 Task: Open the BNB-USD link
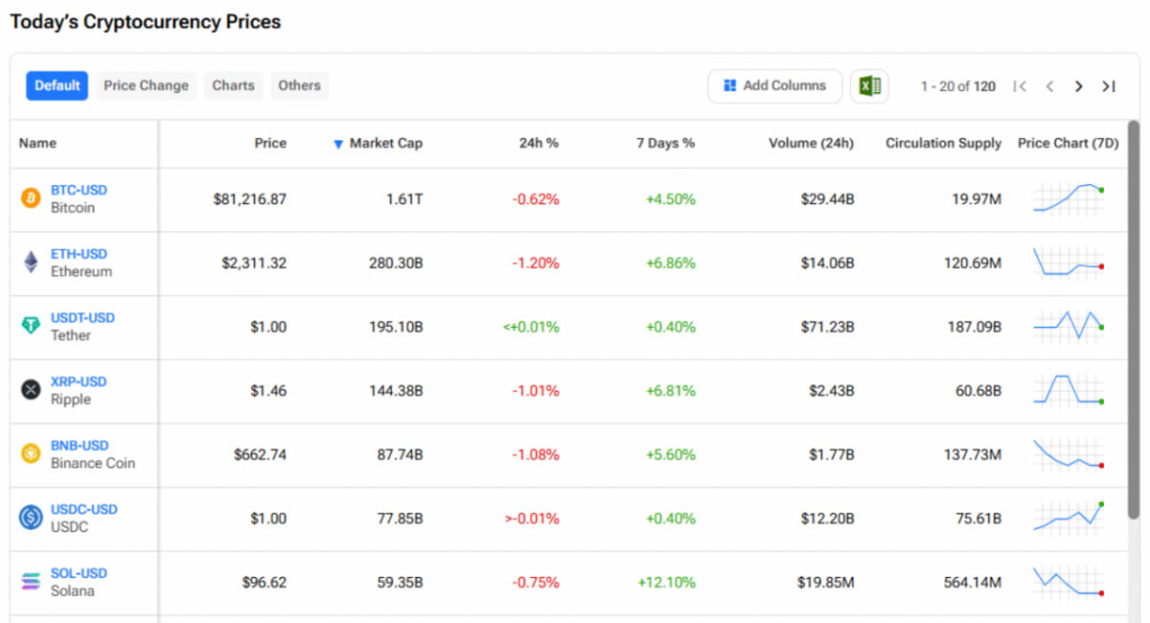tap(80, 445)
